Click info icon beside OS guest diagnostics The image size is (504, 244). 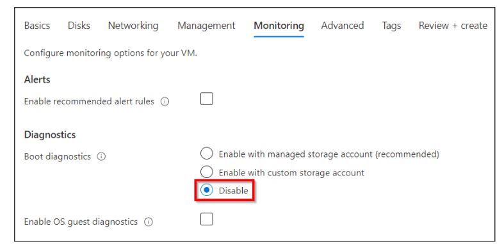[x=148, y=222]
